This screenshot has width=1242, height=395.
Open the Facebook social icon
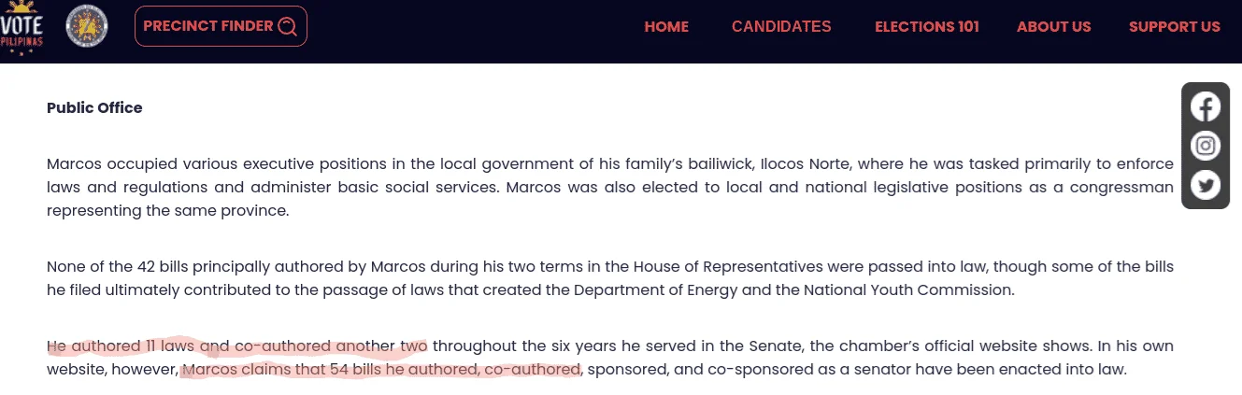pyautogui.click(x=1206, y=107)
